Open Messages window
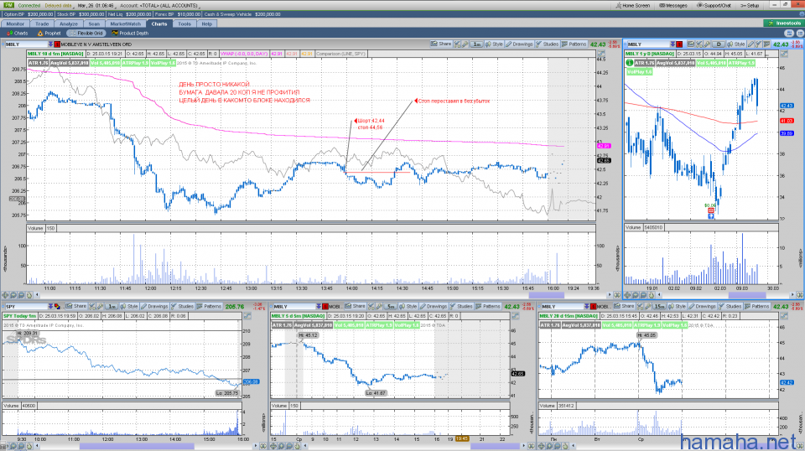805x451 pixels. pyautogui.click(x=673, y=5)
